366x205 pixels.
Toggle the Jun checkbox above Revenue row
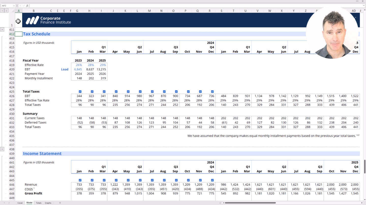(140, 180)
